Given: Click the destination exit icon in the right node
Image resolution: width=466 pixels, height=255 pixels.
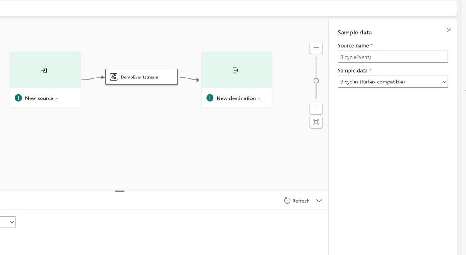Looking at the screenshot, I should coord(235,70).
